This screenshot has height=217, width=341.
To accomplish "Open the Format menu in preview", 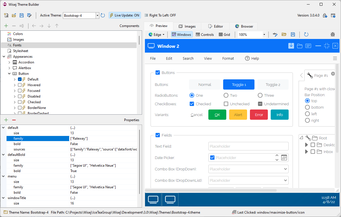I will (228, 58).
